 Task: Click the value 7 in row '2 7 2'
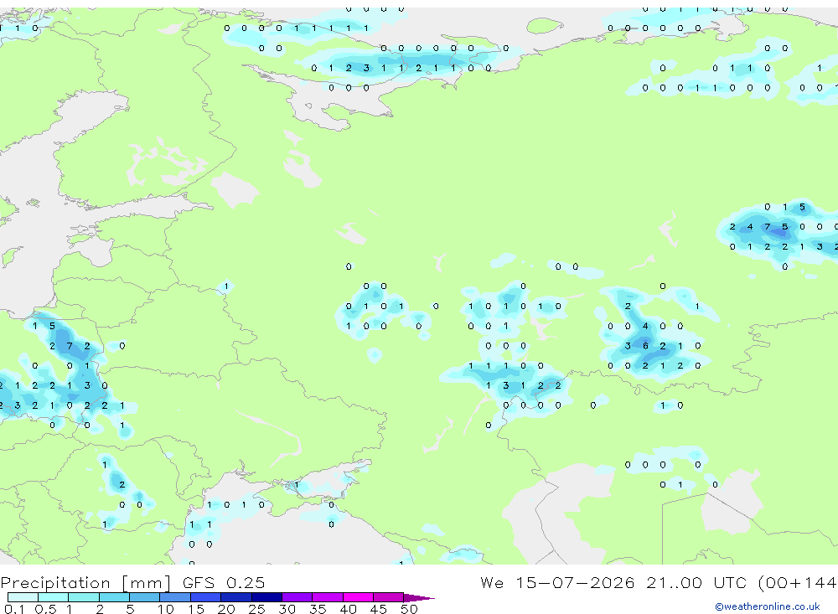(x=70, y=346)
